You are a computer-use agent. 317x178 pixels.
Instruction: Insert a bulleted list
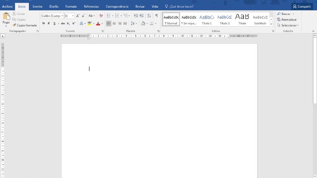109,16
